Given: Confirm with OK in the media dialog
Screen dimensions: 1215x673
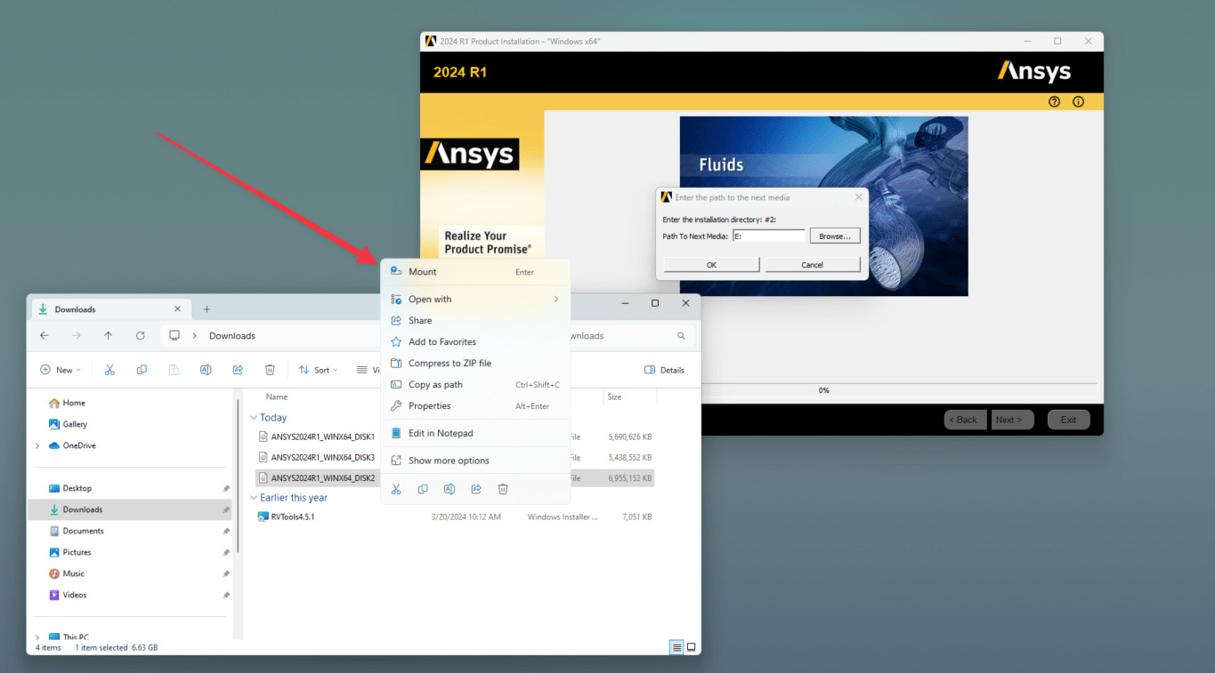Looking at the screenshot, I should (x=711, y=265).
